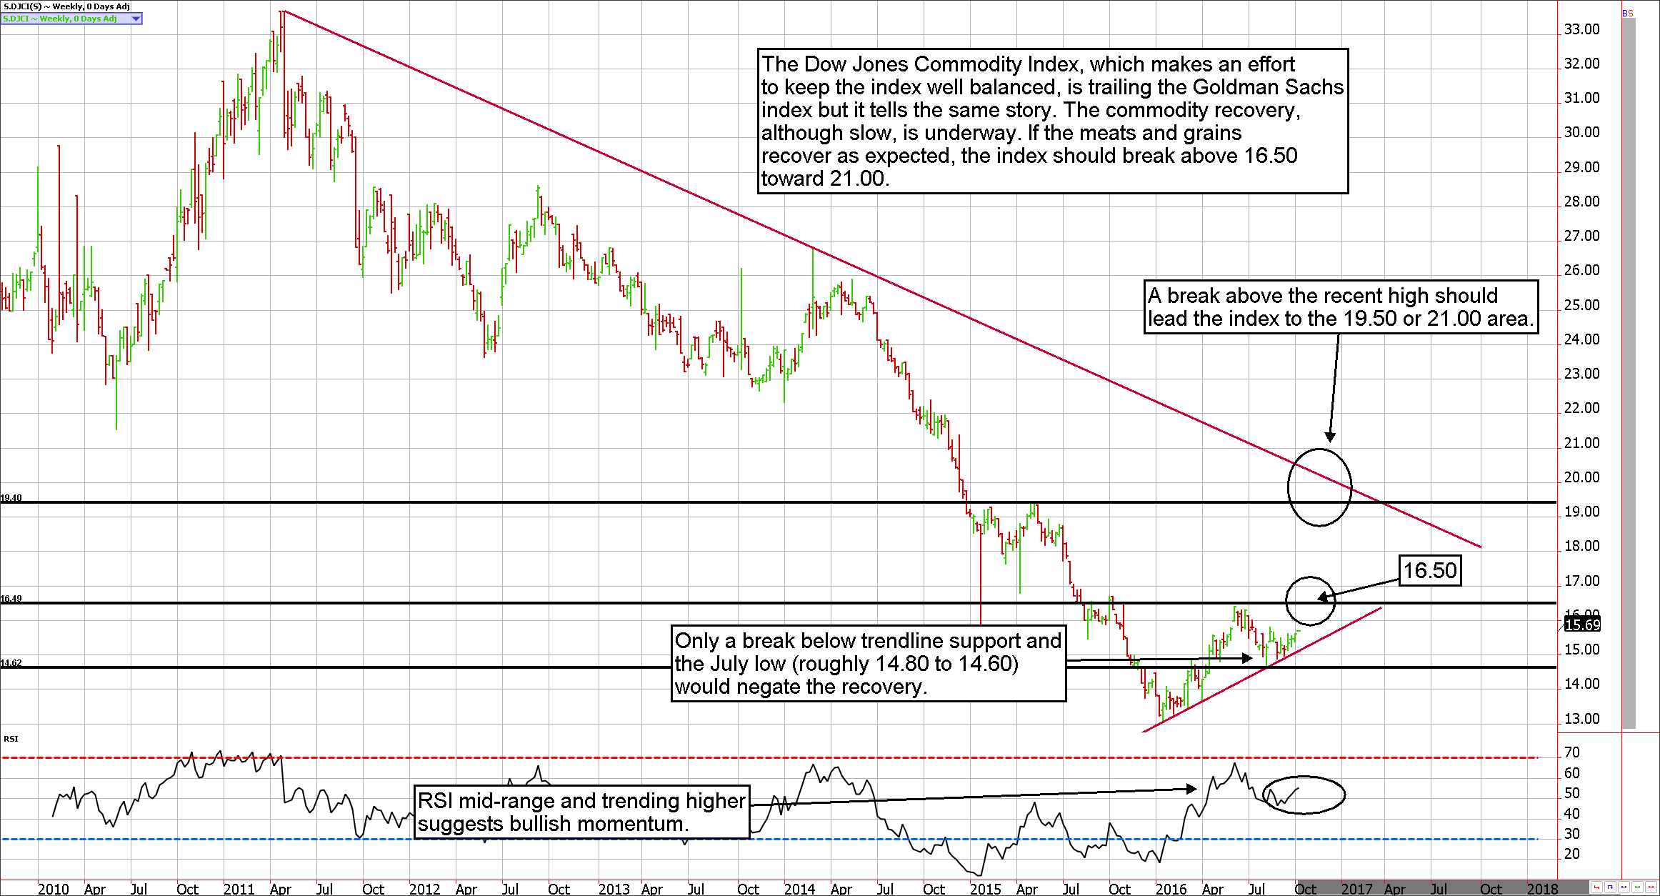Screen dimensions: 1660x896
Task: Click the RSI indicator label
Action: [x=11, y=739]
